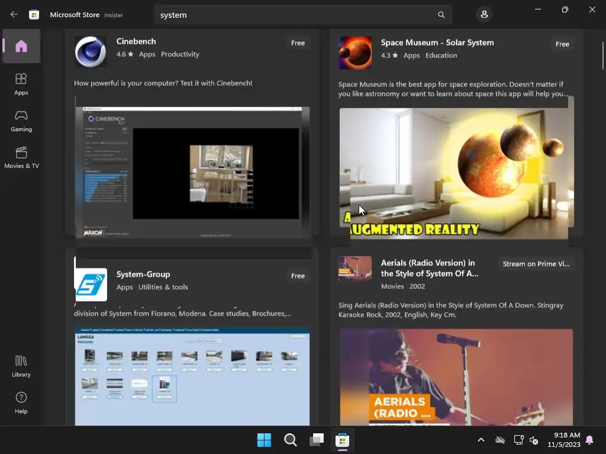Click the network display tray icon
The image size is (606, 454).
518,440
